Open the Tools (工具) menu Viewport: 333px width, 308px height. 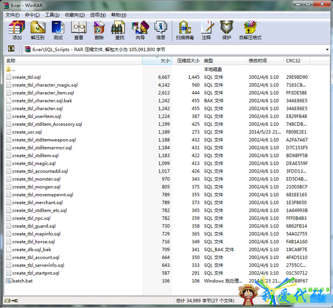point(52,15)
